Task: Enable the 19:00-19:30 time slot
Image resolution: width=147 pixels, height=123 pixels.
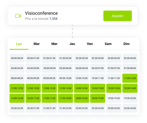Action: coord(114,98)
